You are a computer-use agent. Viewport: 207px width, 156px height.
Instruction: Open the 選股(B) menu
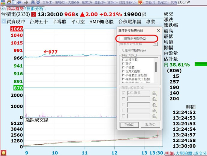(x=100, y=2)
